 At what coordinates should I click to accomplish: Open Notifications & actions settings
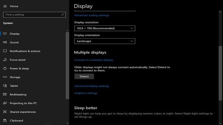[x=25, y=51]
